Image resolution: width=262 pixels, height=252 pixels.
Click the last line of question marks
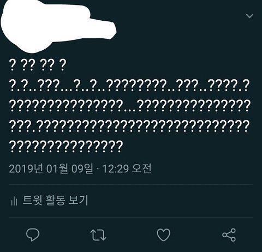66,146
